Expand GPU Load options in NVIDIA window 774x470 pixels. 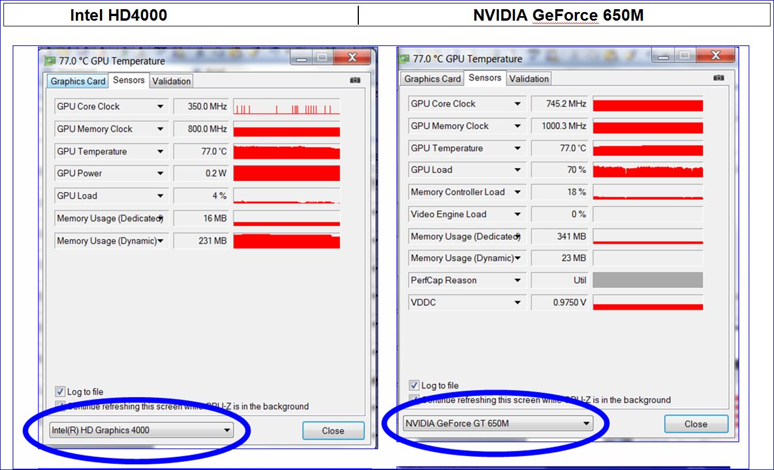click(x=517, y=170)
